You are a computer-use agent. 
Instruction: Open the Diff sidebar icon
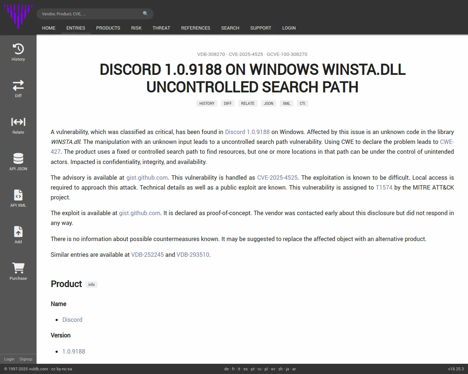pyautogui.click(x=18, y=85)
